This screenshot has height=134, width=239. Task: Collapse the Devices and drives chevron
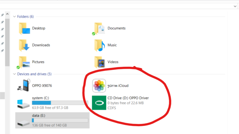click(x=14, y=74)
